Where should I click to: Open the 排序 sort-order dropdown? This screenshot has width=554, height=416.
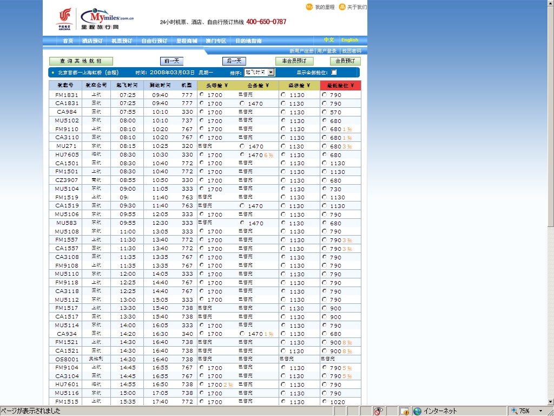[x=271, y=72]
